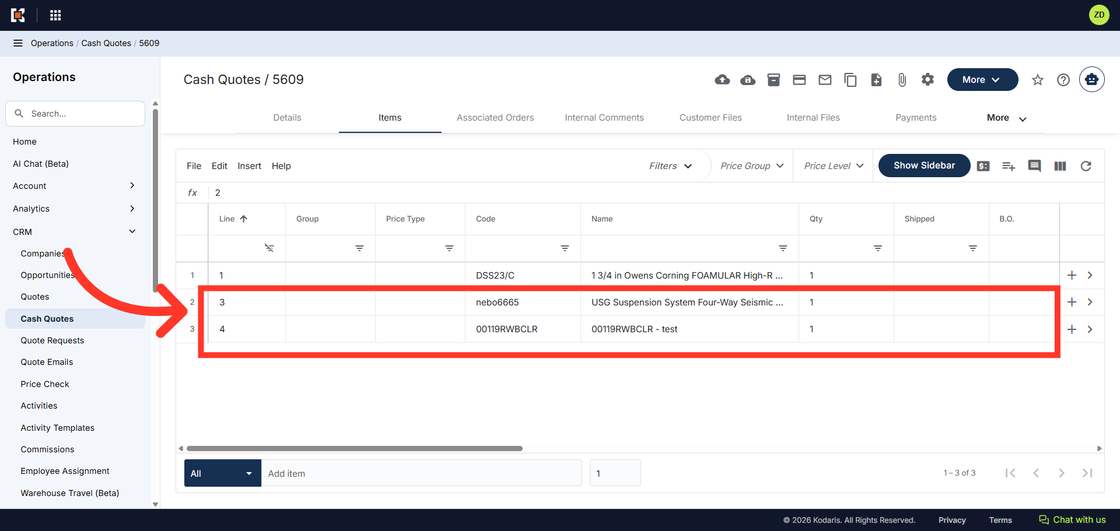Open the apps grid launcher
The image size is (1120, 531).
coord(55,15)
